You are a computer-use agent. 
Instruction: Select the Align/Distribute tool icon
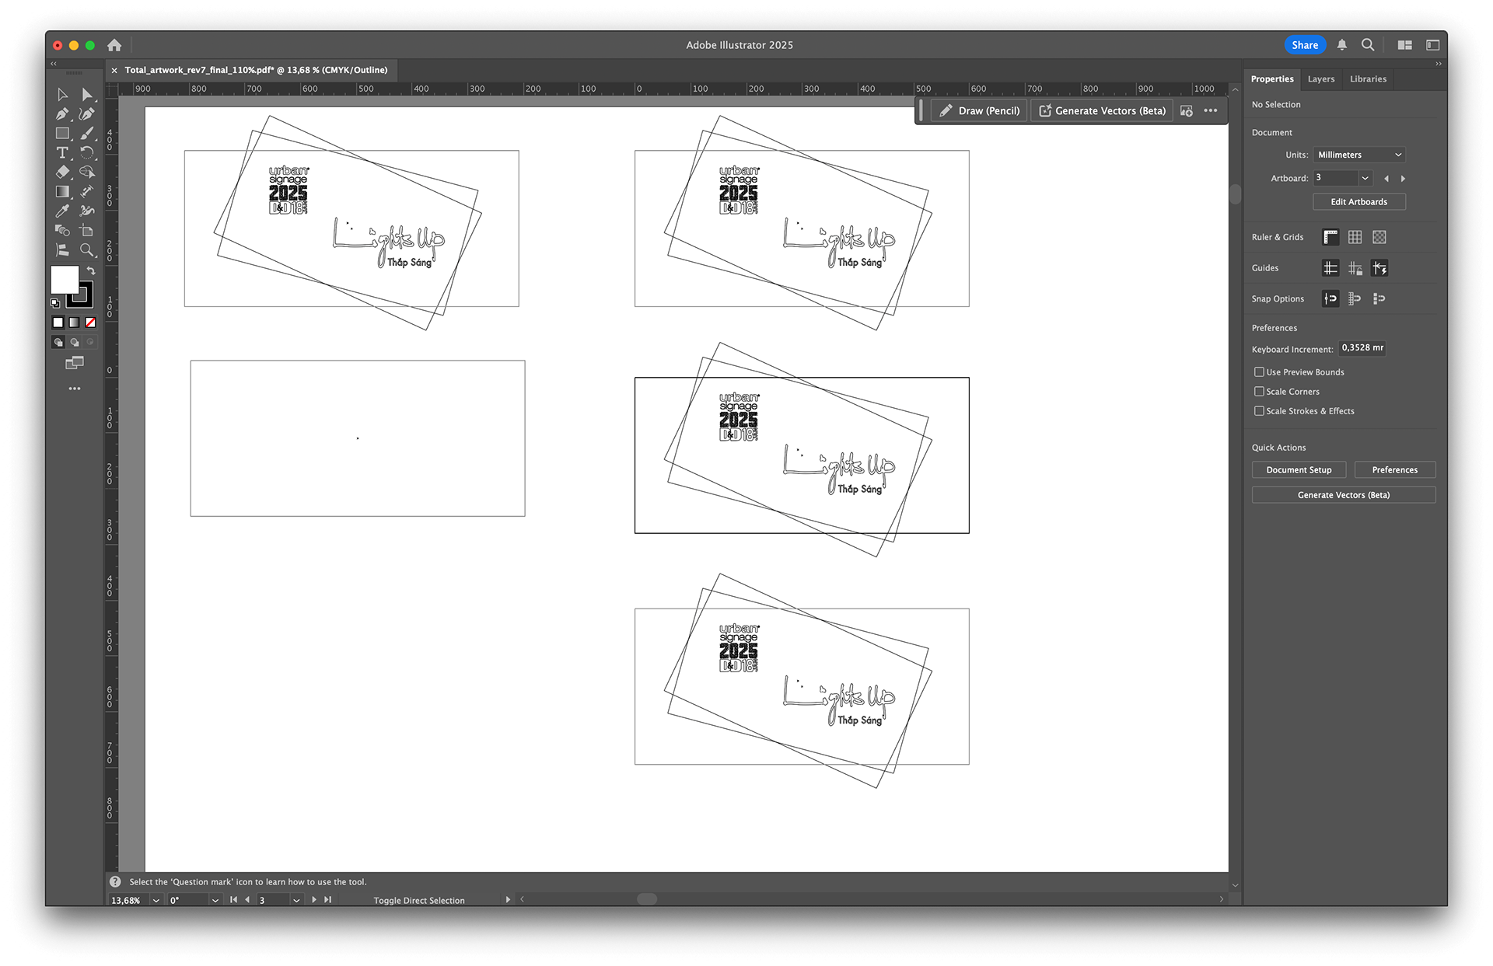[62, 249]
